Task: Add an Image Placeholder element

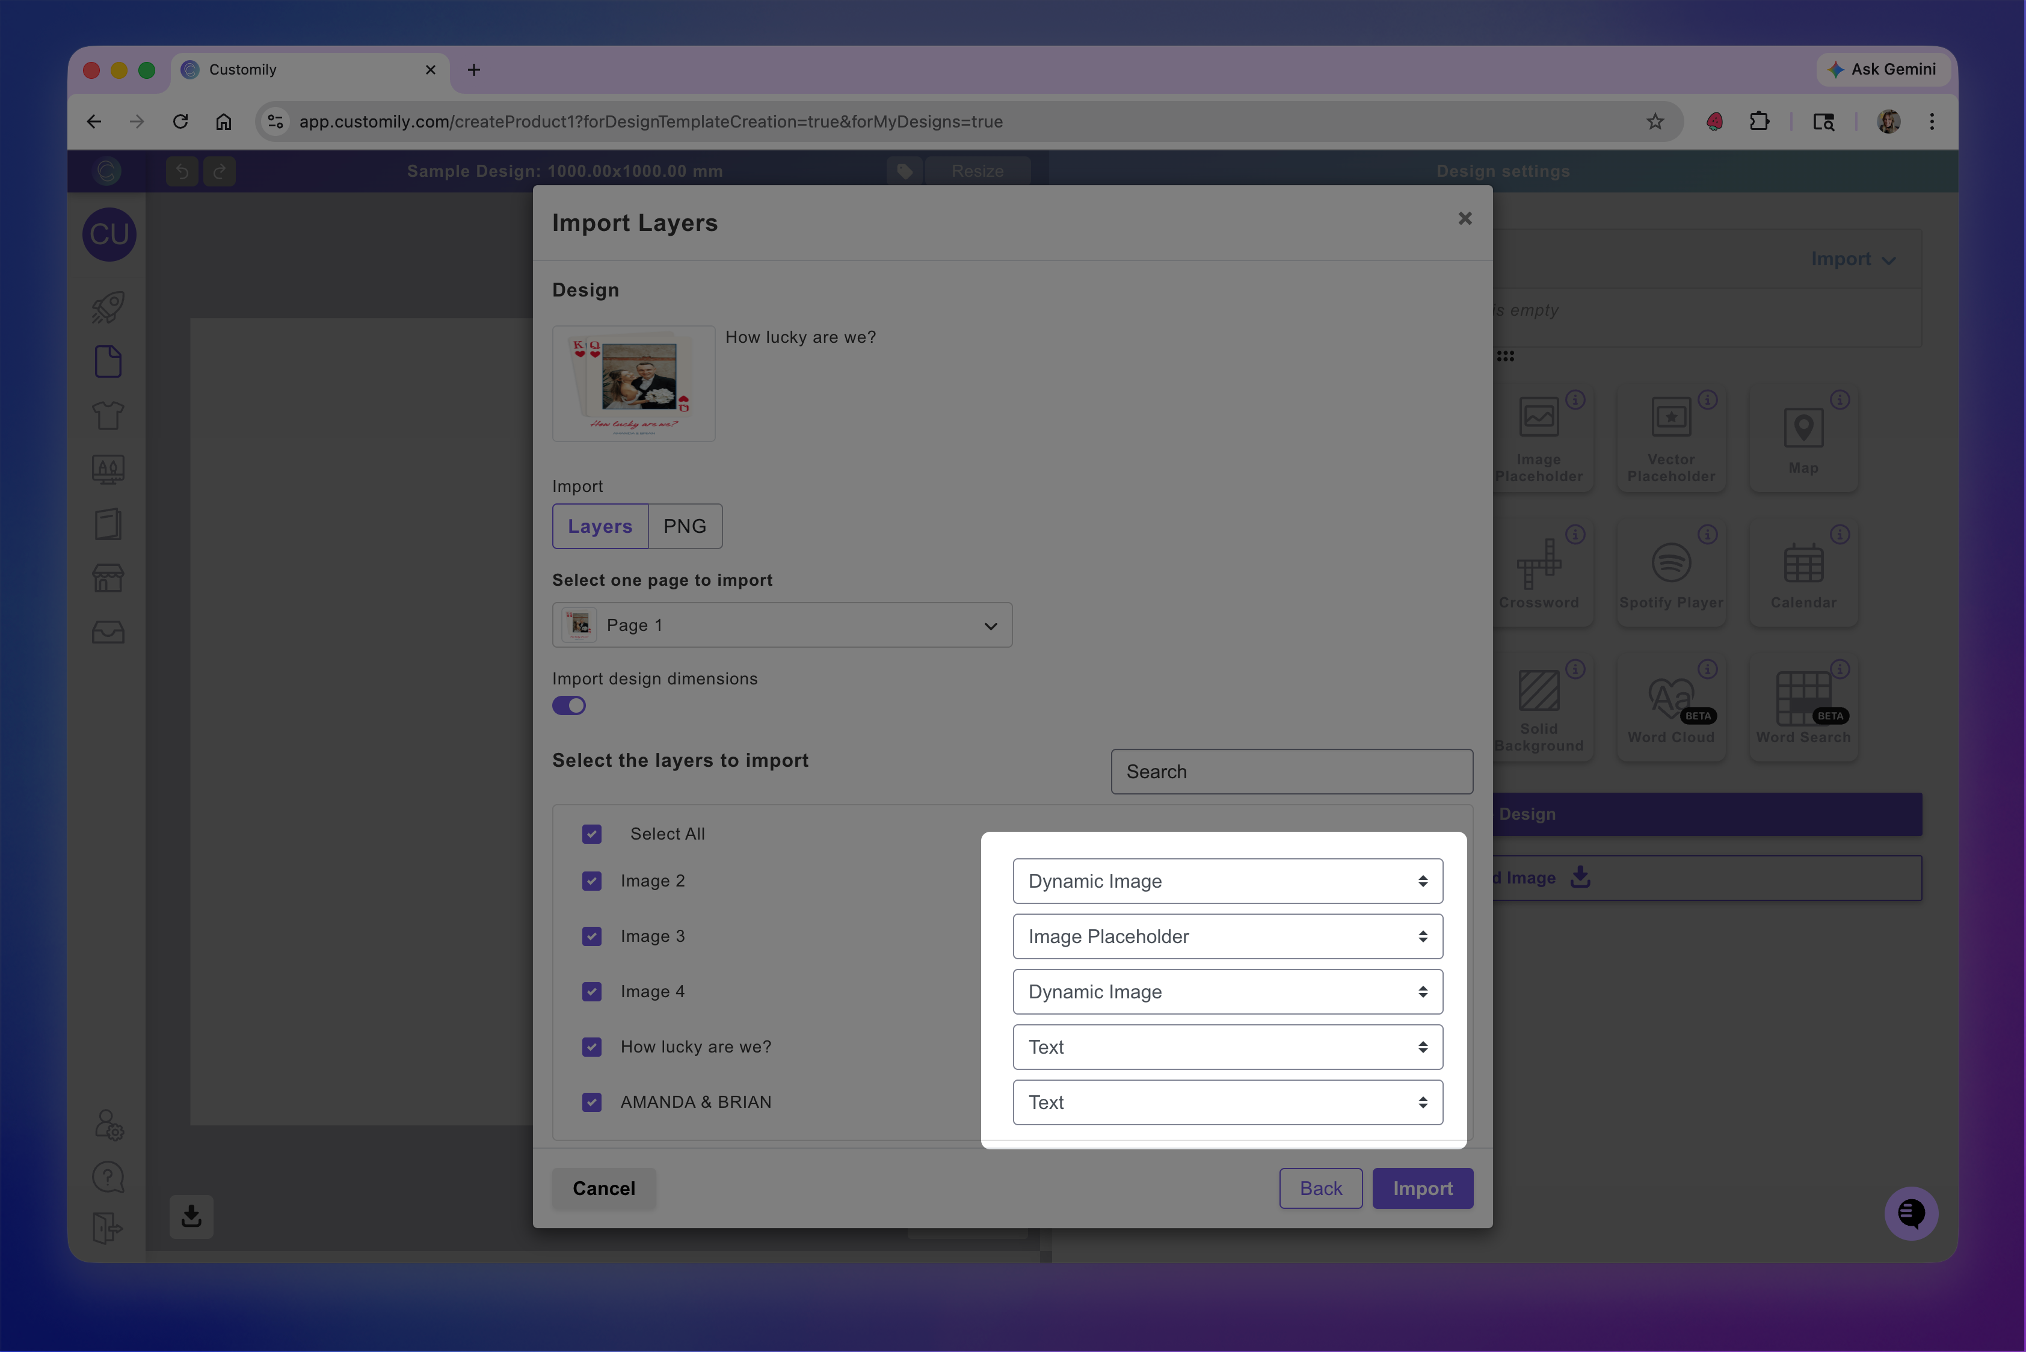Action: (1539, 439)
